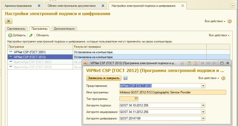Open main form Все действия menu

(x=215, y=21)
